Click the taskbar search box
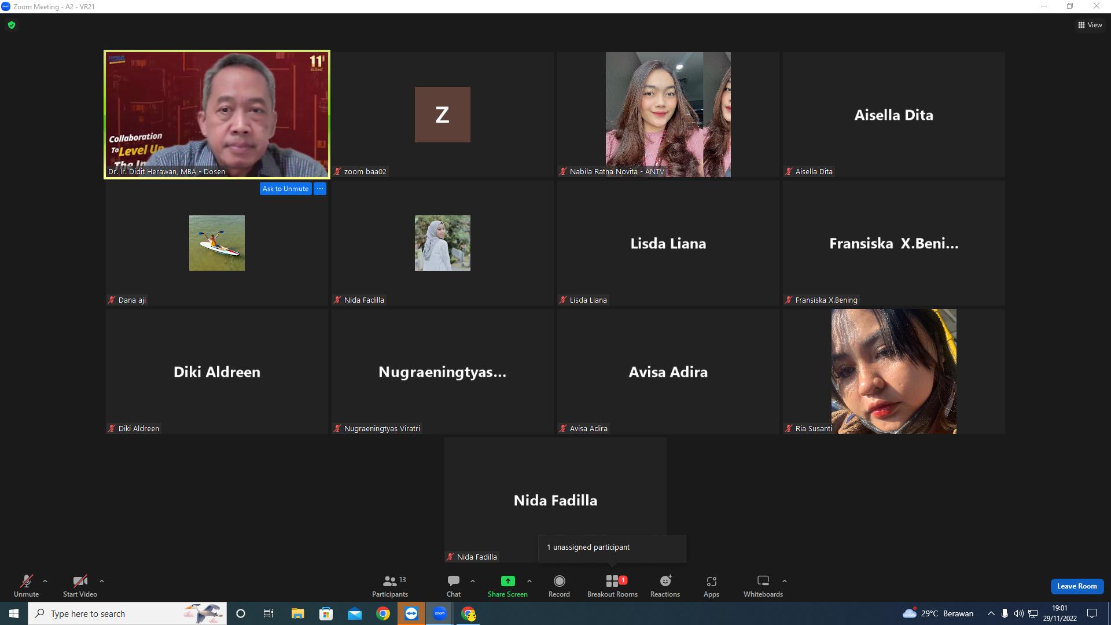1111x625 pixels. 127,613
